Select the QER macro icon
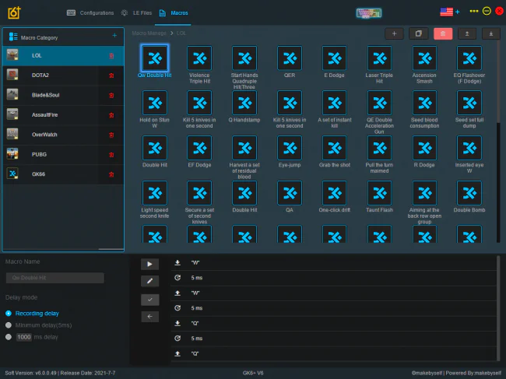This screenshot has height=379, width=506. (x=290, y=58)
